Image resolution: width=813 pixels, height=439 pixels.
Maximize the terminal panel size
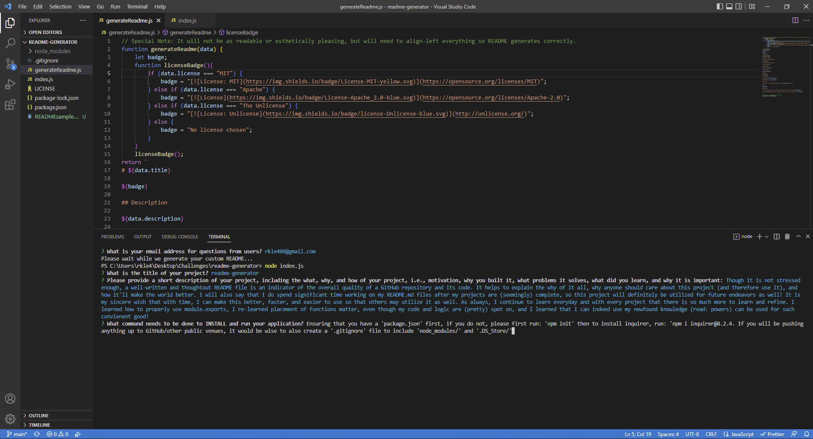point(799,237)
